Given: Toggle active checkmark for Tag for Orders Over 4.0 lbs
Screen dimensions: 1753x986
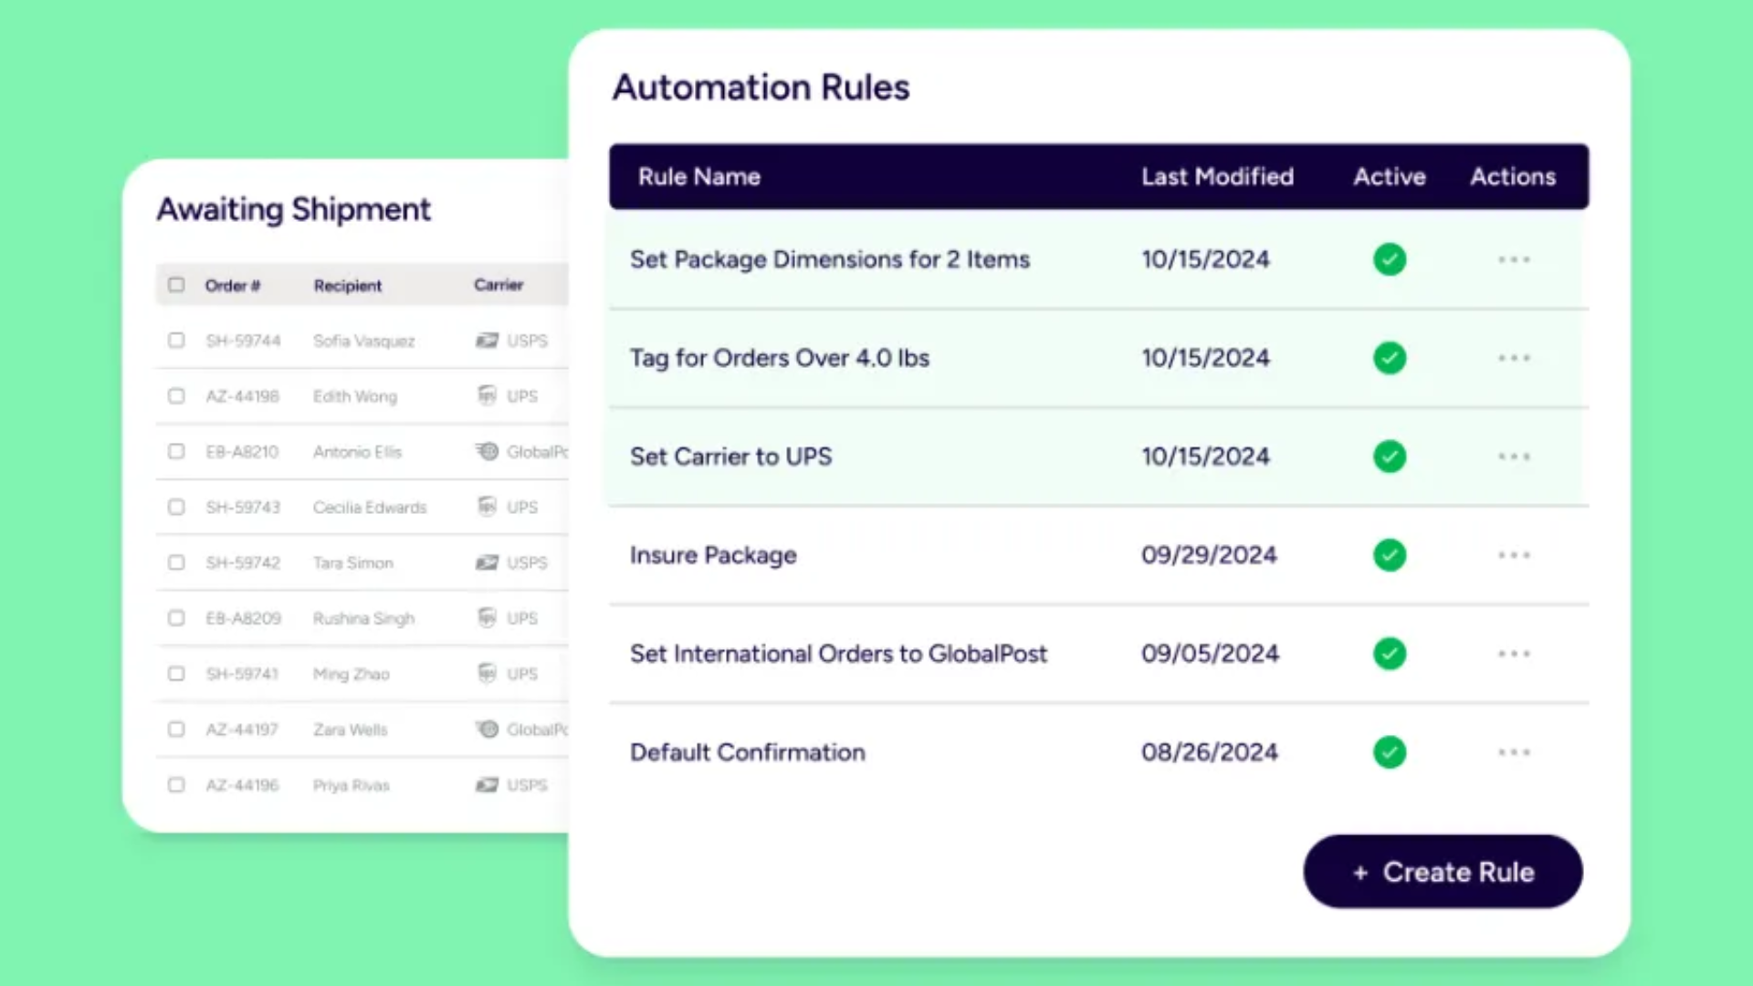Looking at the screenshot, I should [1390, 358].
